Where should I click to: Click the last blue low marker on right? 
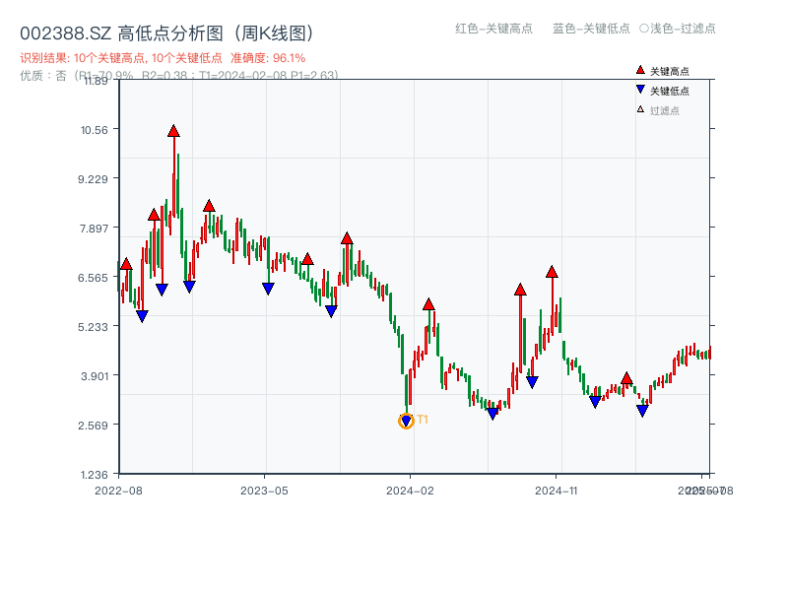(642, 411)
